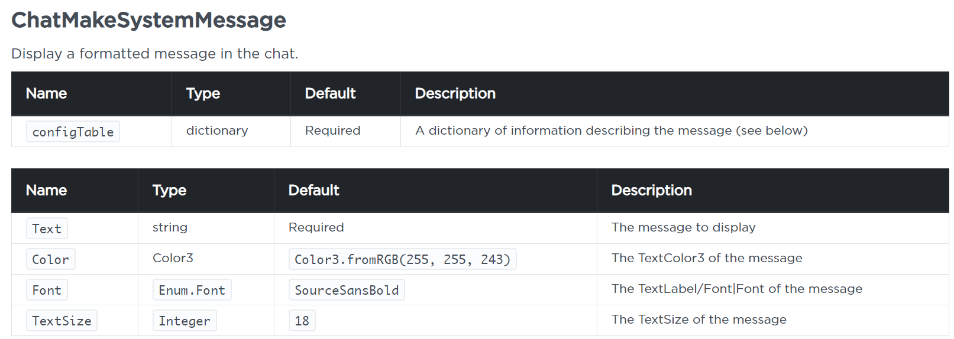Click the Text parameter code label
Viewport: 954px width, 339px height.
[47, 229]
